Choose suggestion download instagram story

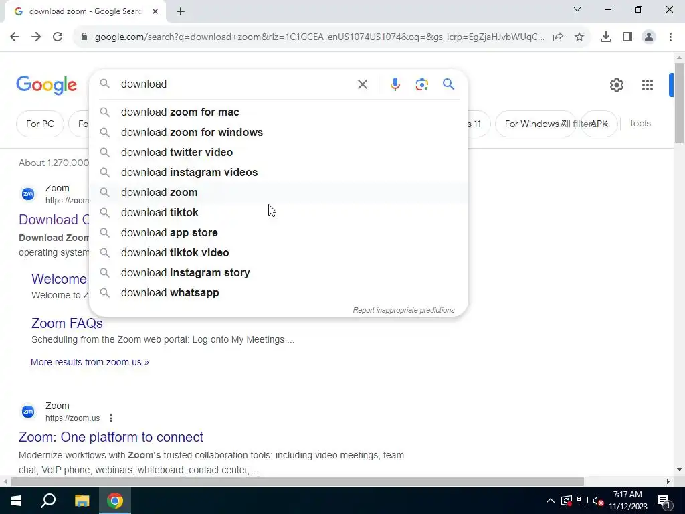click(x=278, y=273)
